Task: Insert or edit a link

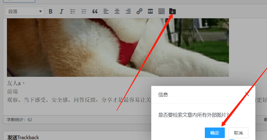Action: pos(139,11)
